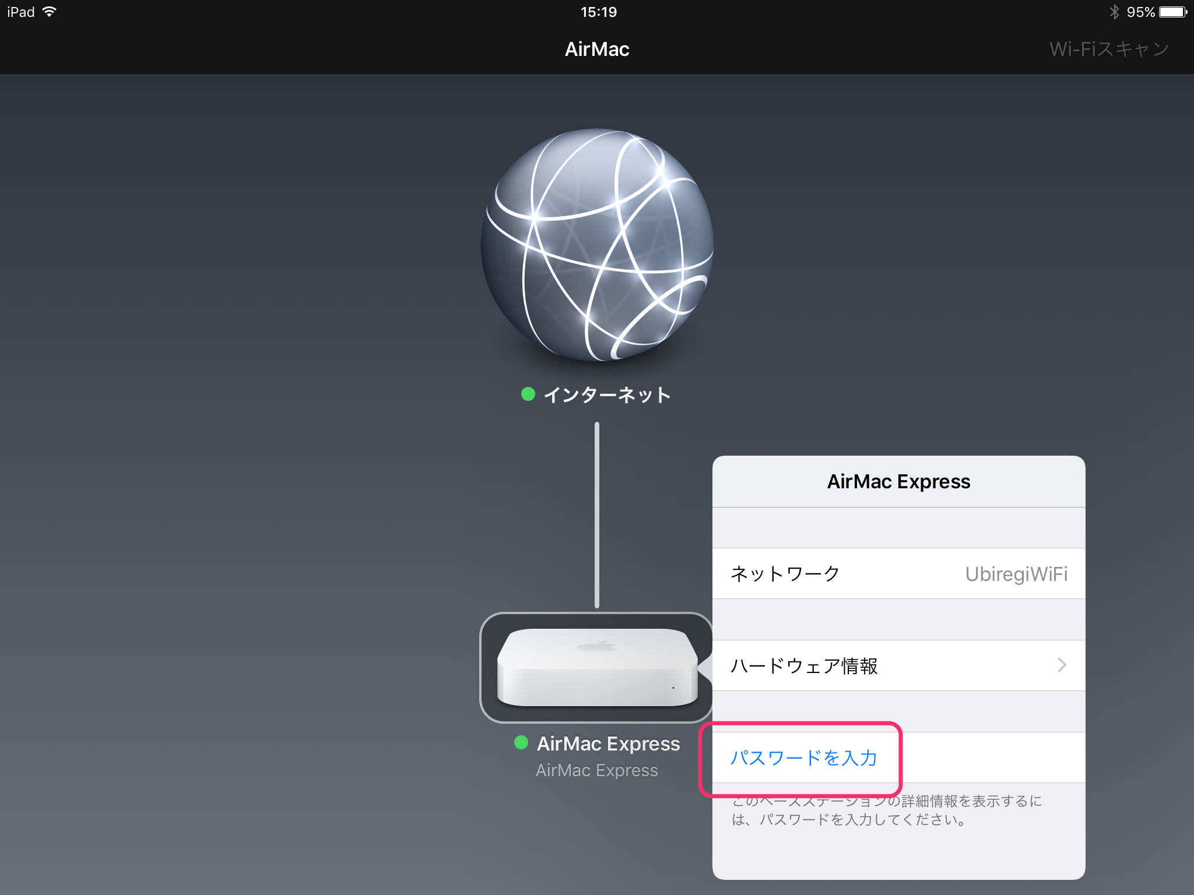Tap the green status dot beside AirMac Express

[x=521, y=742]
